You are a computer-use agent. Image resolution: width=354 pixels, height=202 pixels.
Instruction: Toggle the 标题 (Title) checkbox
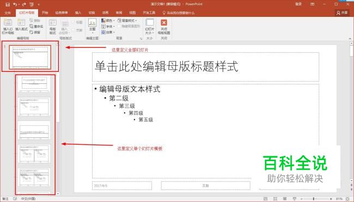tap(77, 22)
